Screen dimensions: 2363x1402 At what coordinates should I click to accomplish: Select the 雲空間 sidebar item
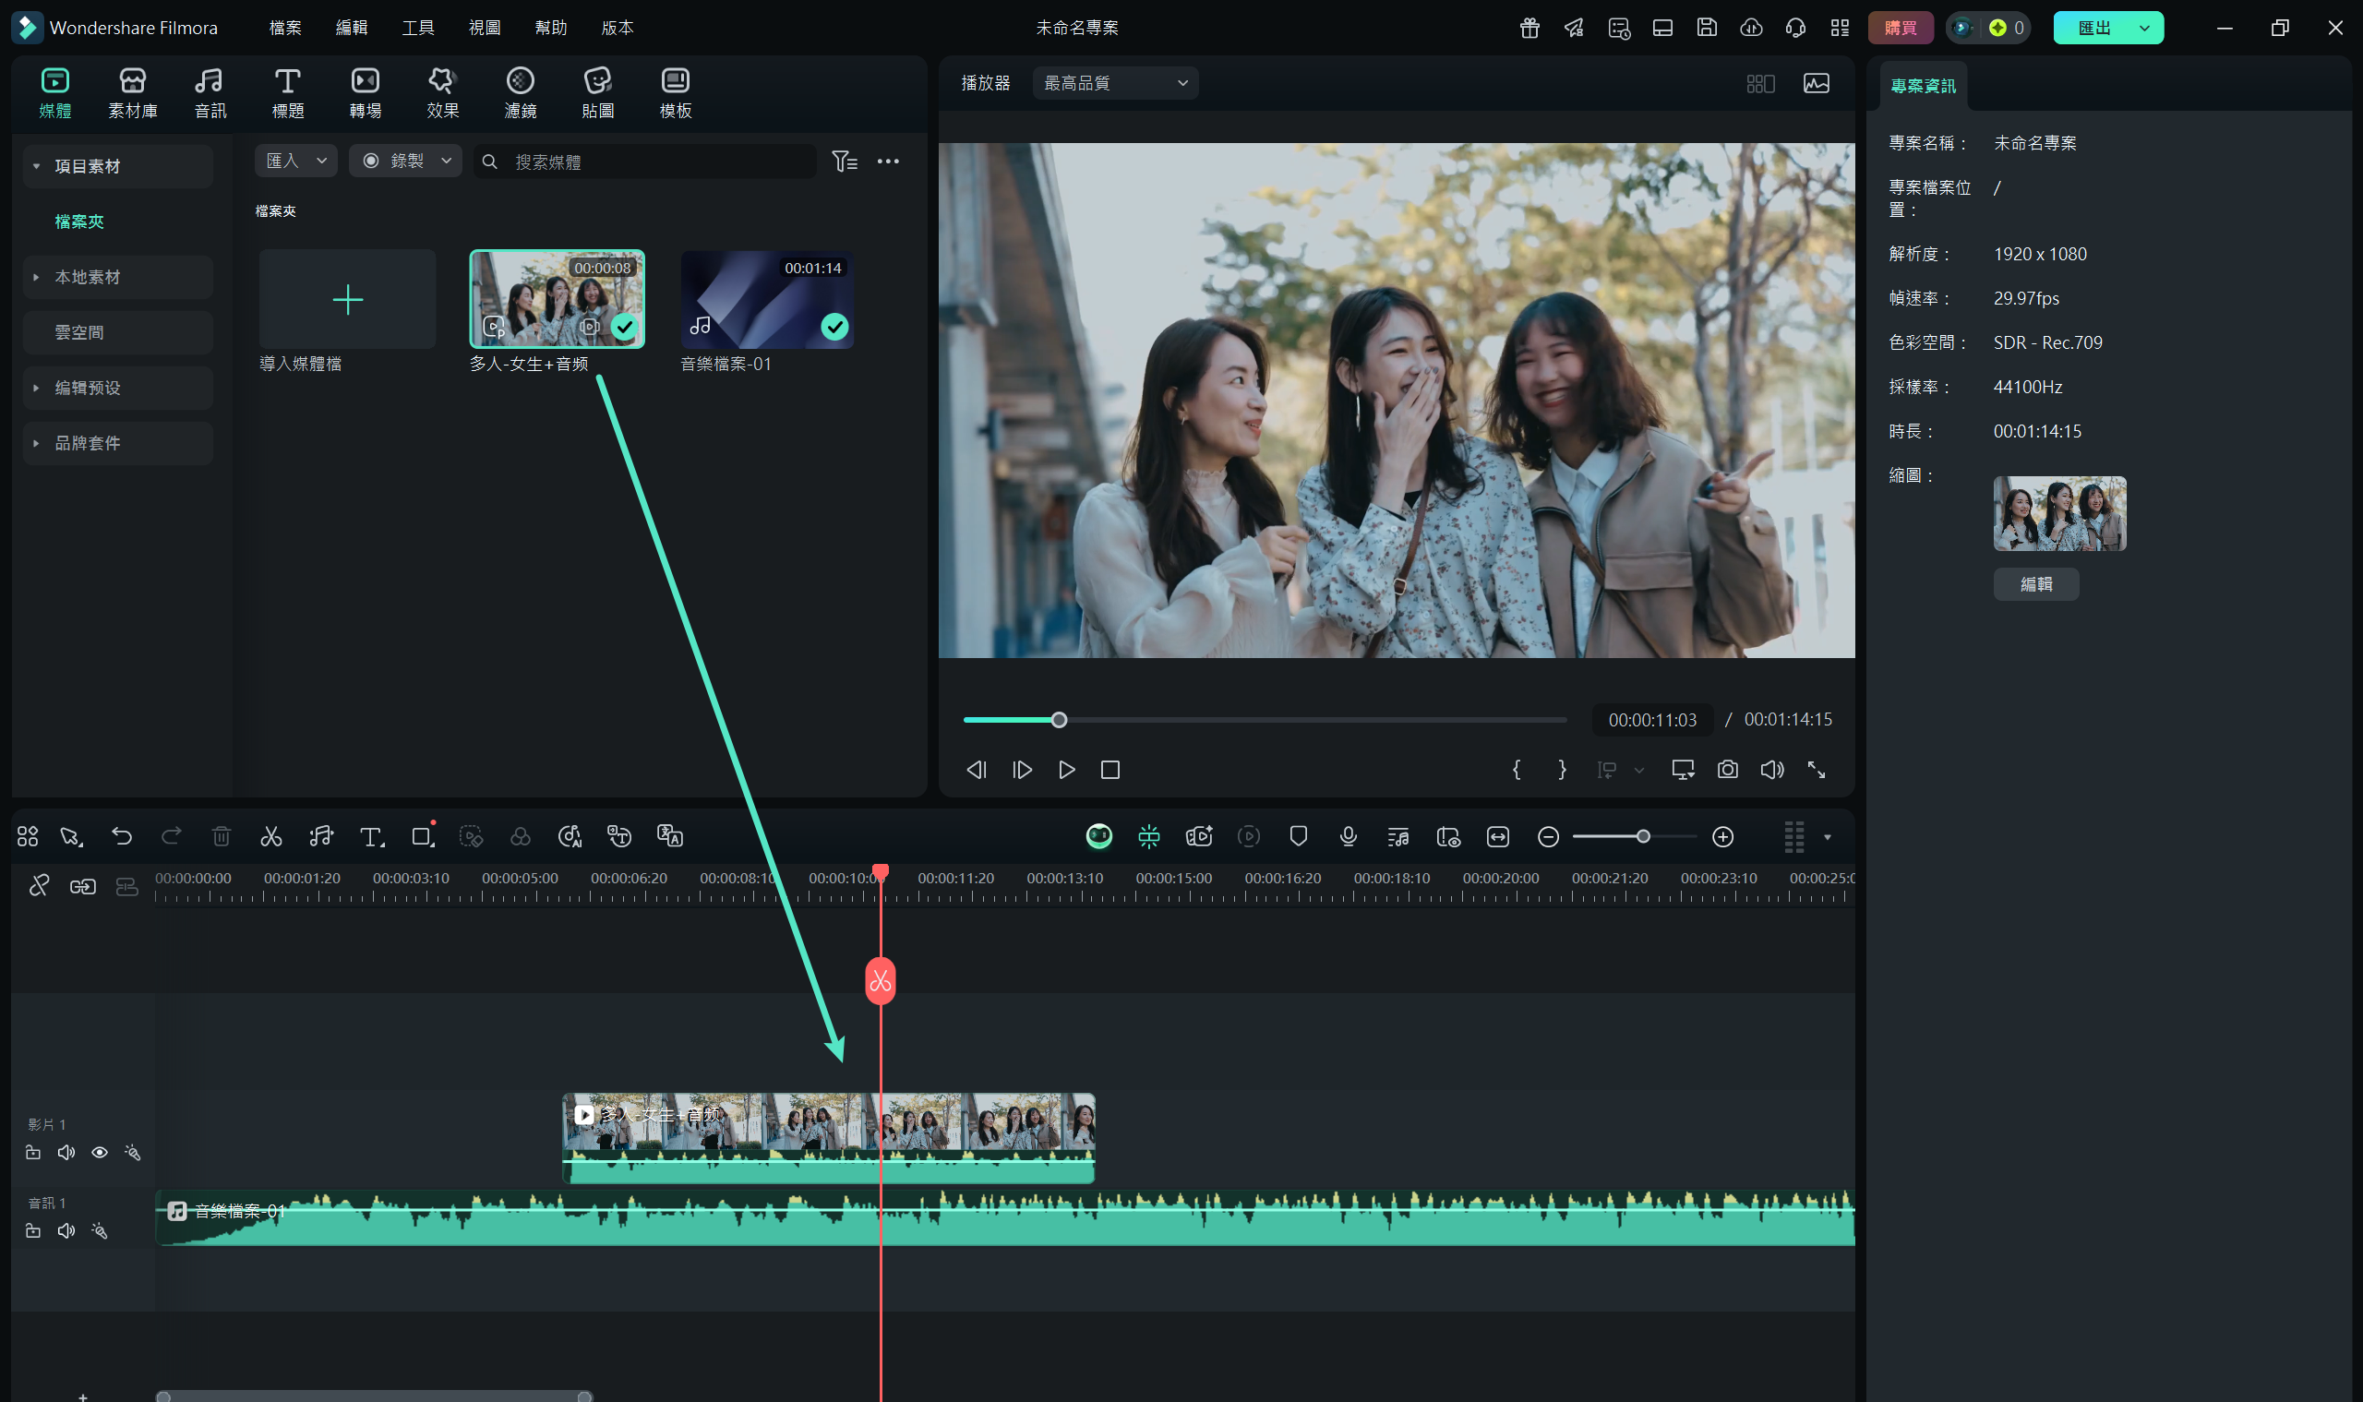tap(117, 332)
